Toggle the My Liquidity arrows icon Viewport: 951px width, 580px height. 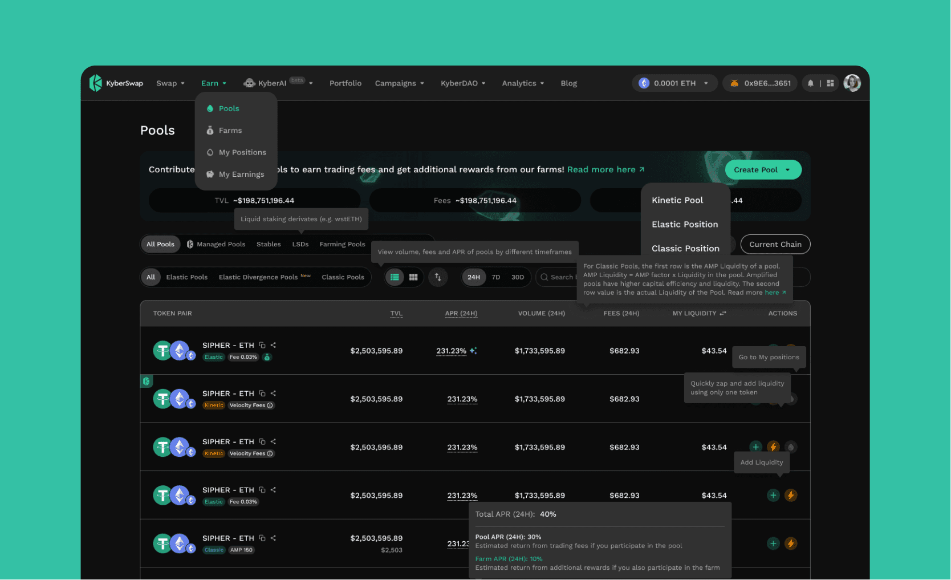coord(723,313)
